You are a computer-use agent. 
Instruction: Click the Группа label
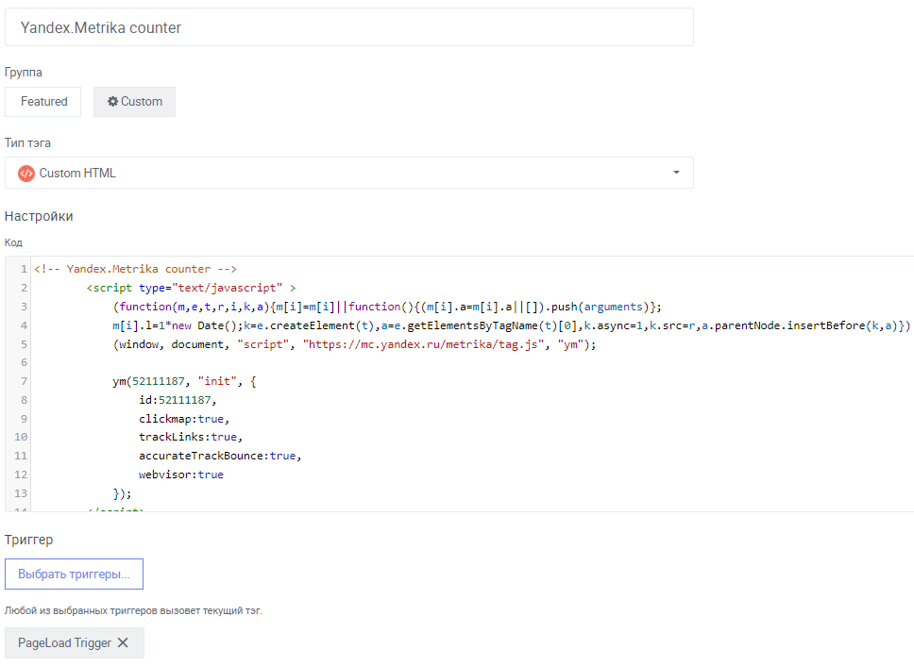click(24, 73)
